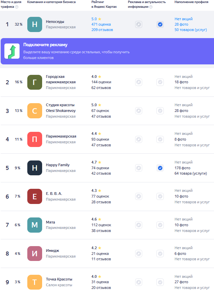This screenshot has height=295, width=214.
Task: Click the '144 оценки' rating count
Action: [x=101, y=82]
